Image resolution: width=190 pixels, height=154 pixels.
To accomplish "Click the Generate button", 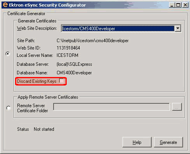I will [x=168, y=142].
